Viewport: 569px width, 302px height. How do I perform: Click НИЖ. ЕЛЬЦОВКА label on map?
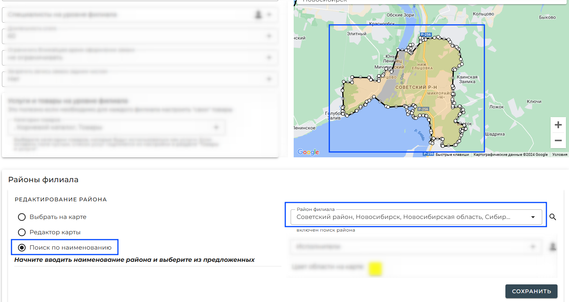coord(422,66)
